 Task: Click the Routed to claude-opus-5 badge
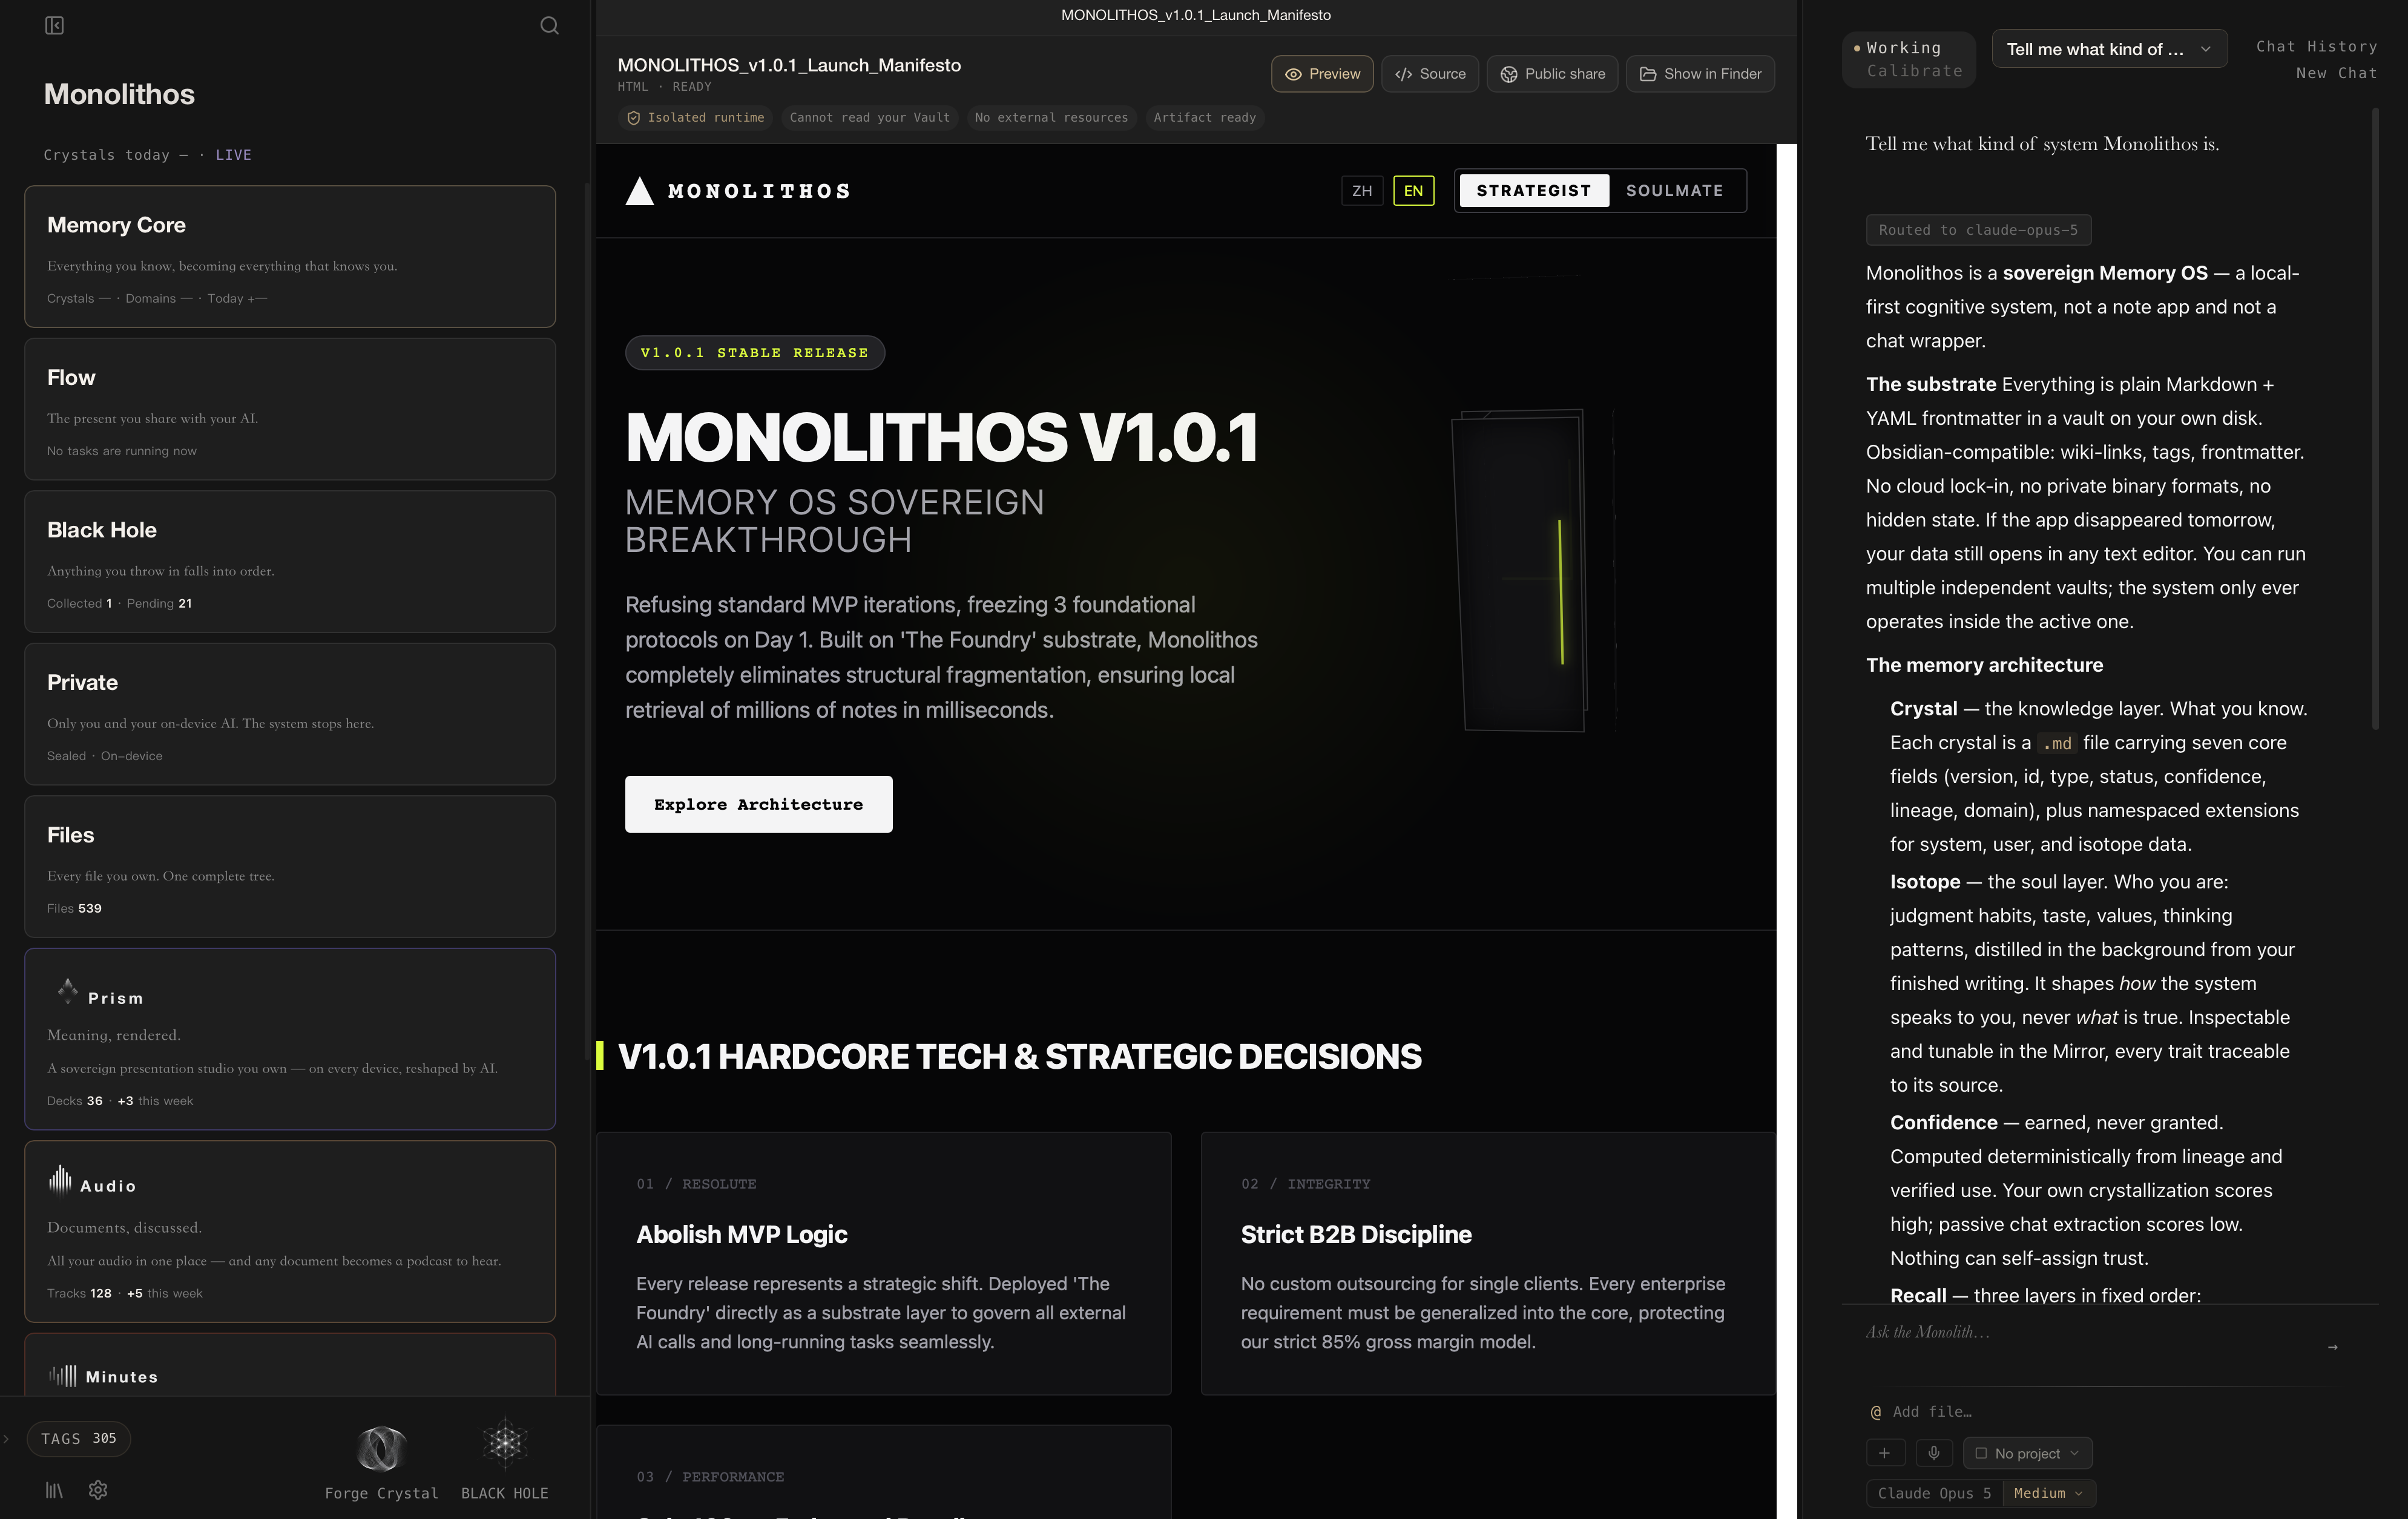click(1978, 230)
